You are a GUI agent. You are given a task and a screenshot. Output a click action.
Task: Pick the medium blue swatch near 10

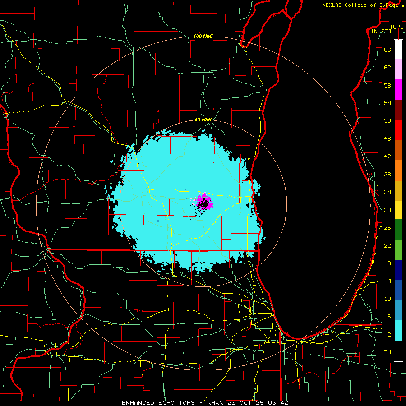click(x=398, y=290)
